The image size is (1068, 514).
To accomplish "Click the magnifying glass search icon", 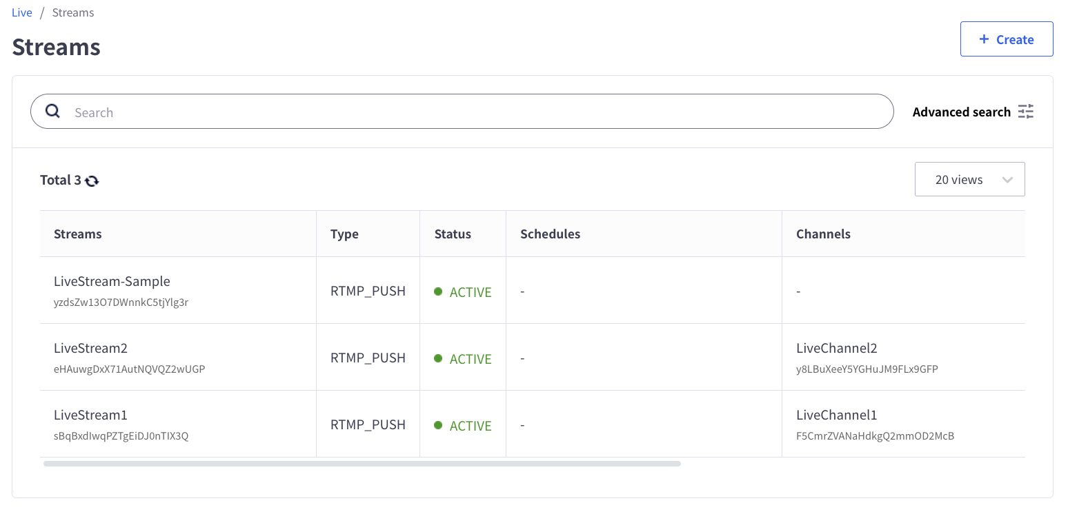I will pyautogui.click(x=52, y=112).
